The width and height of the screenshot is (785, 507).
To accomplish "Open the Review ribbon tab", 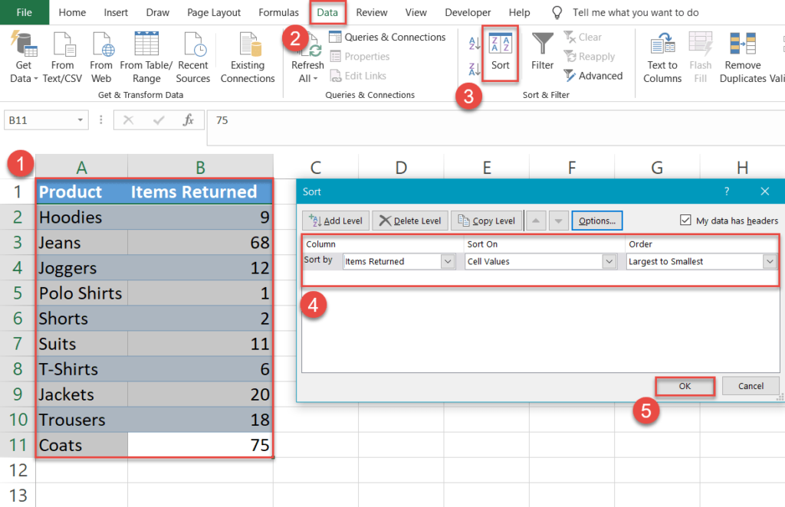I will [x=371, y=12].
